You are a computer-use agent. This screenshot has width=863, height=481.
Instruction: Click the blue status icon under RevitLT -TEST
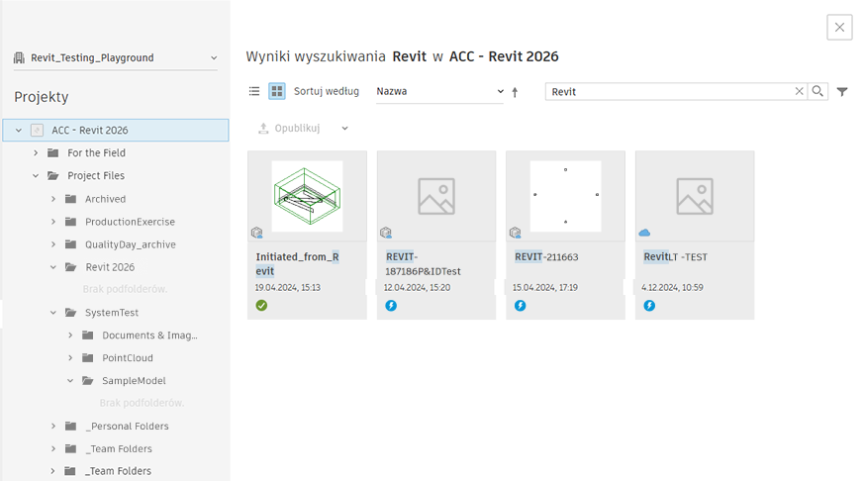649,306
